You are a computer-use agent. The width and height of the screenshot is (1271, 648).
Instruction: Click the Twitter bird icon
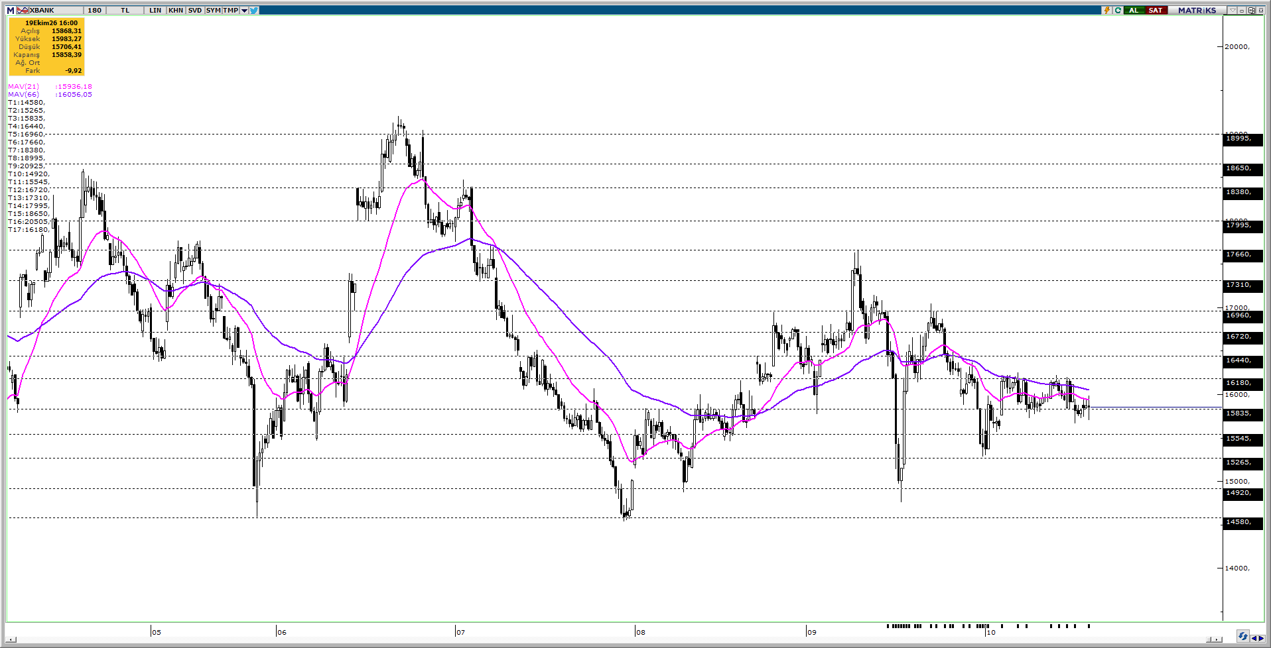click(254, 10)
